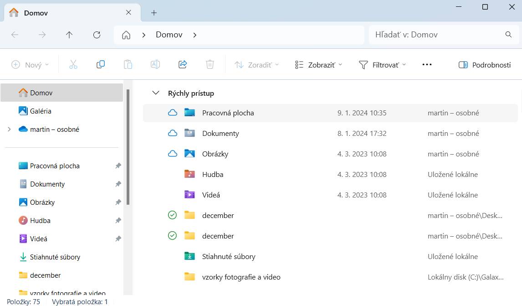Click the cloud status icon beside Obrázky
The width and height of the screenshot is (522, 306).
click(x=173, y=154)
